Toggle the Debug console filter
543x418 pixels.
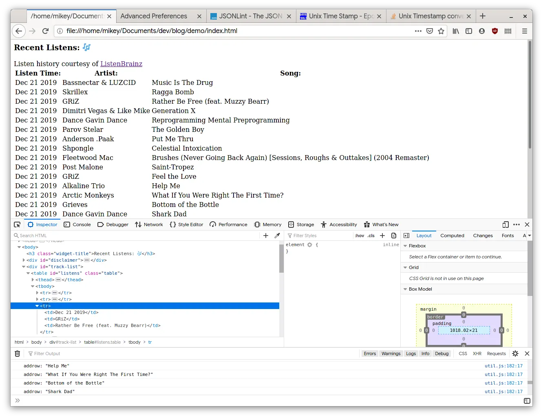(441, 354)
